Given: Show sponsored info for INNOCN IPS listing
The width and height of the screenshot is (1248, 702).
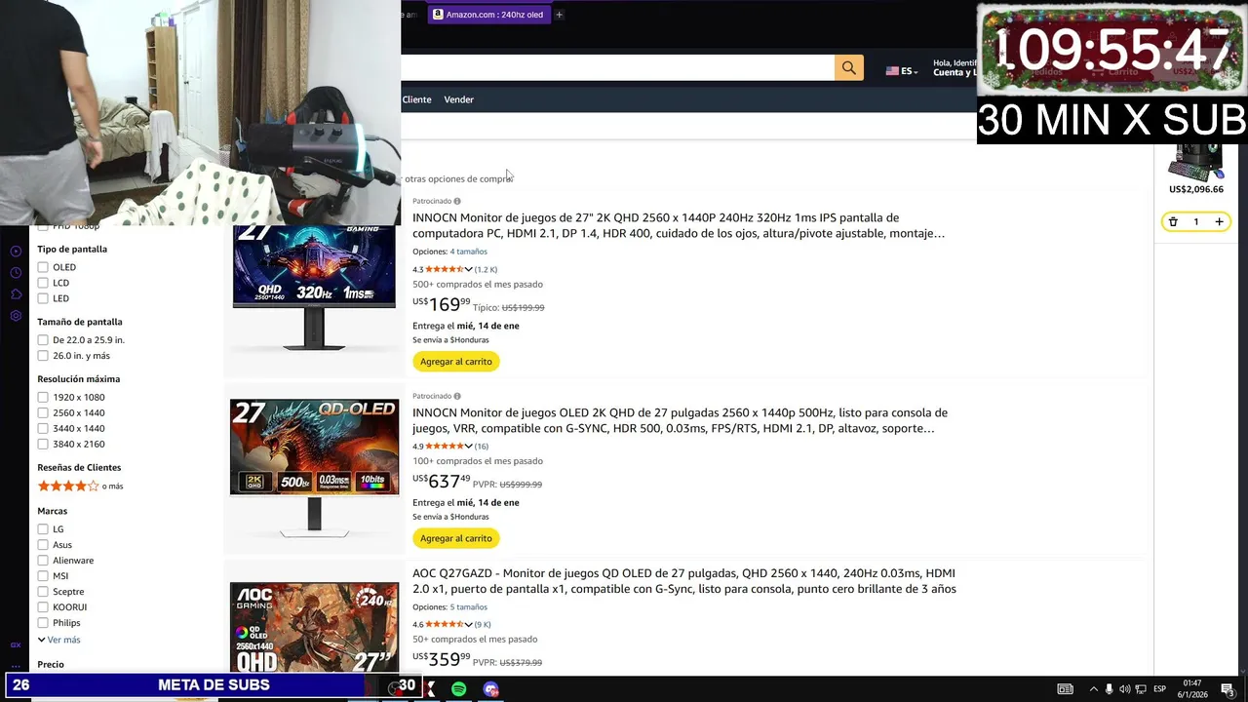Looking at the screenshot, I should pyautogui.click(x=457, y=202).
